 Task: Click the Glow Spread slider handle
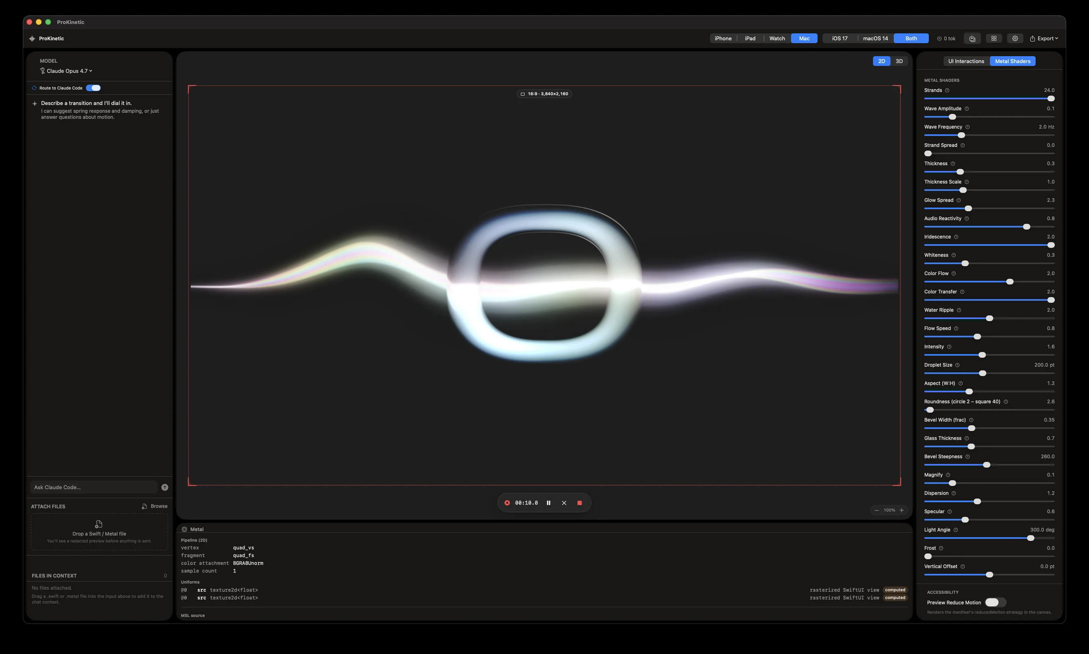968,208
